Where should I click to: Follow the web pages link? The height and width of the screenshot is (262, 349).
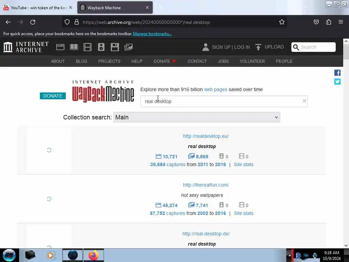coord(216,89)
